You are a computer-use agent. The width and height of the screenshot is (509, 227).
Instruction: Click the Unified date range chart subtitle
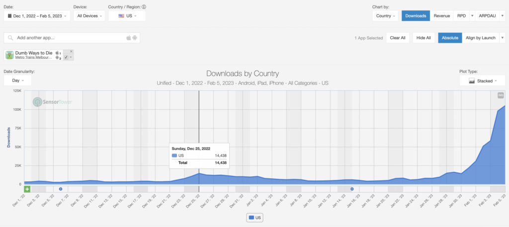(x=243, y=83)
